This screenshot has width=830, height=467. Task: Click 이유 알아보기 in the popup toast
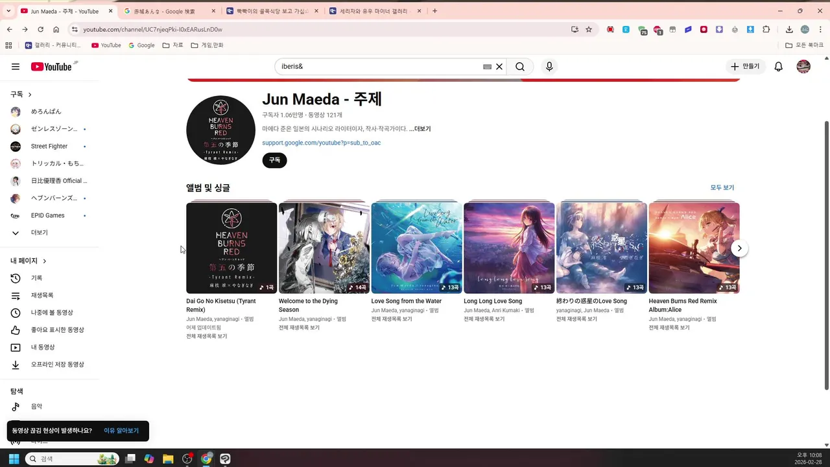coord(121,431)
